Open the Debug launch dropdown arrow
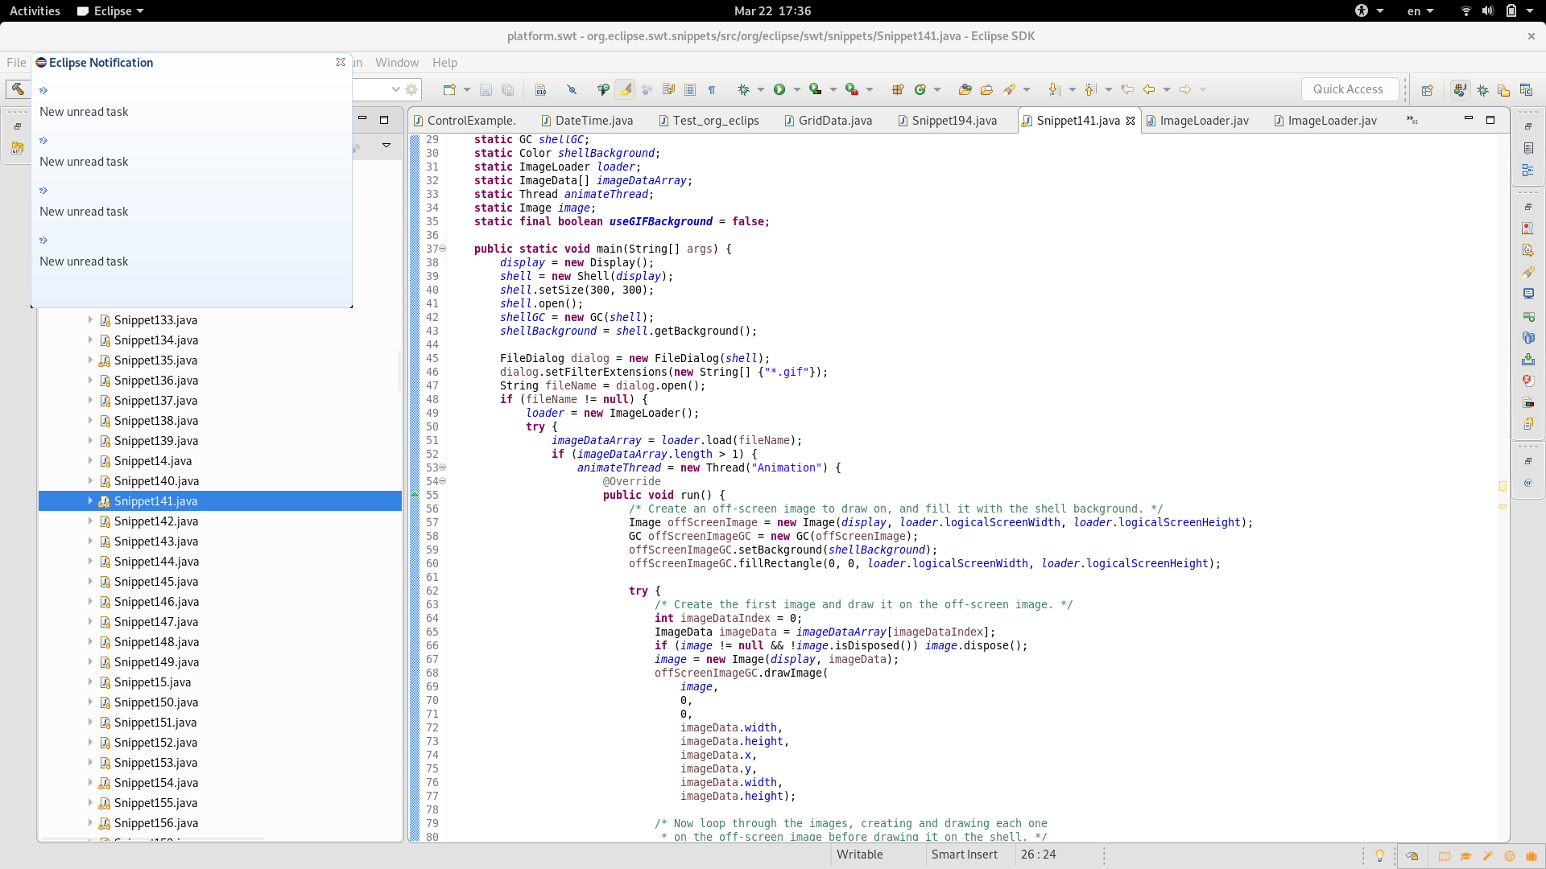1546x869 pixels. pos(761,89)
